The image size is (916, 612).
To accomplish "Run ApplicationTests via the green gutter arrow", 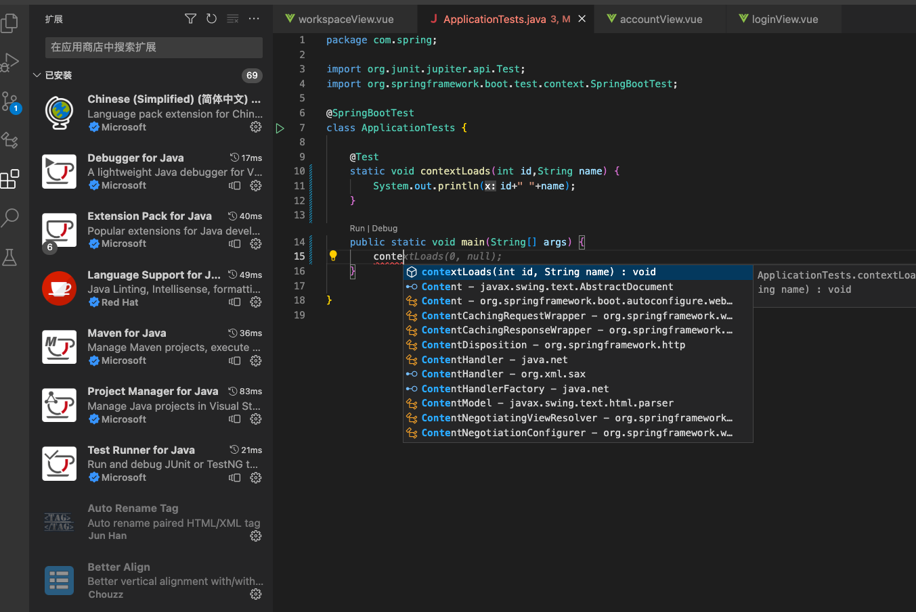I will (280, 127).
